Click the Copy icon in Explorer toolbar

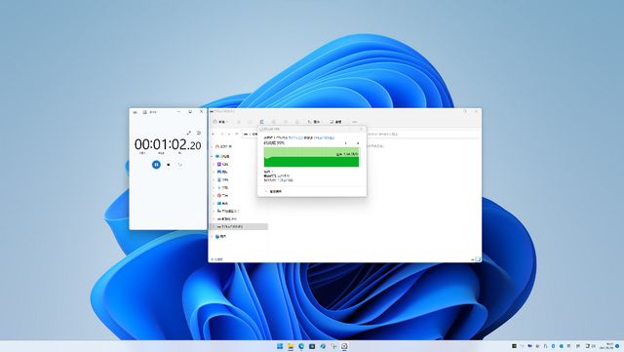[251, 122]
